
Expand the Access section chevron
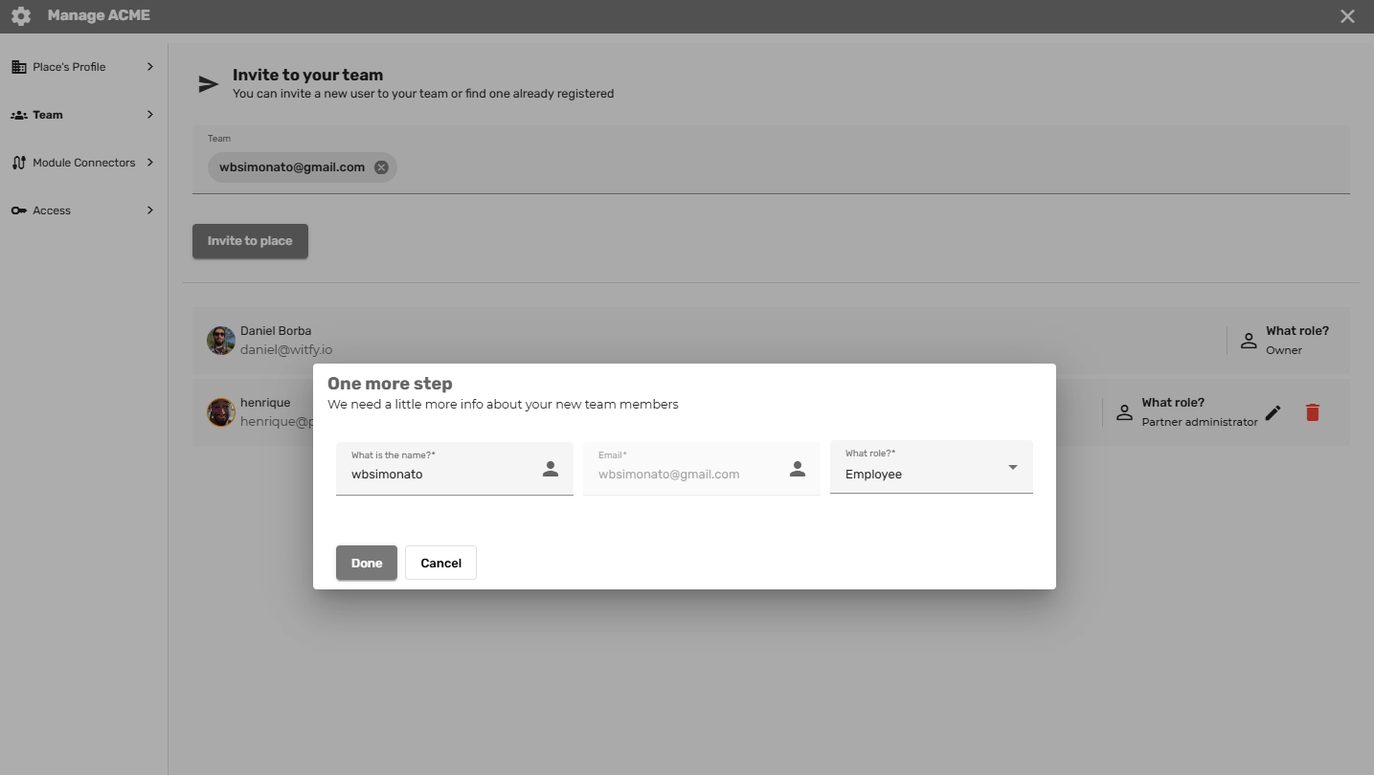pos(150,210)
